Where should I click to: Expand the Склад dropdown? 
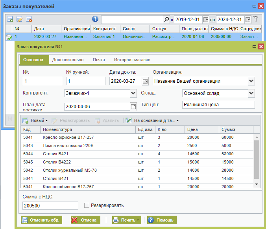[x=251, y=93]
